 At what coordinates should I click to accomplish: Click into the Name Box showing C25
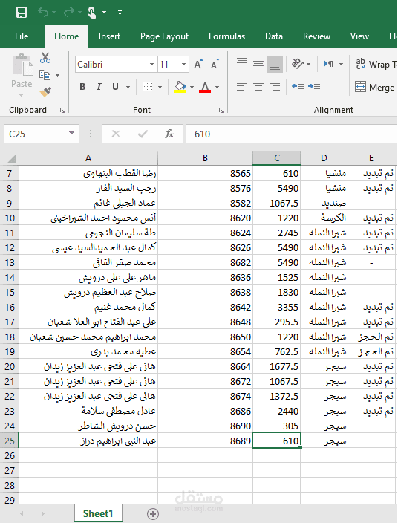35,134
